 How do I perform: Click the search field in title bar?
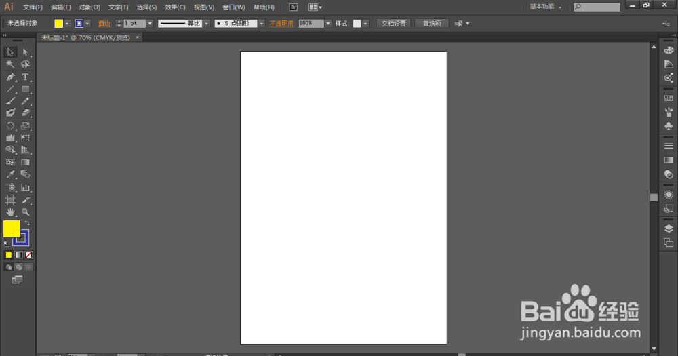coord(597,7)
